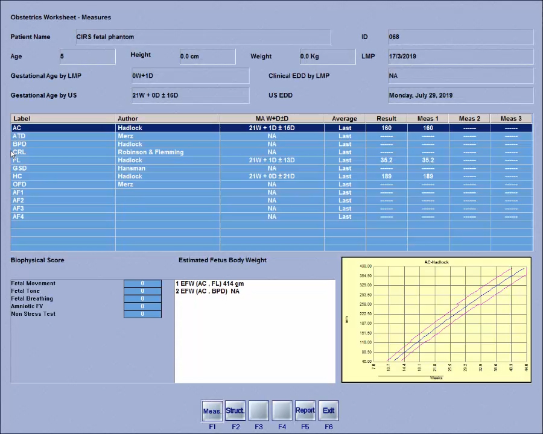Click the blank F3 button

click(x=258, y=411)
